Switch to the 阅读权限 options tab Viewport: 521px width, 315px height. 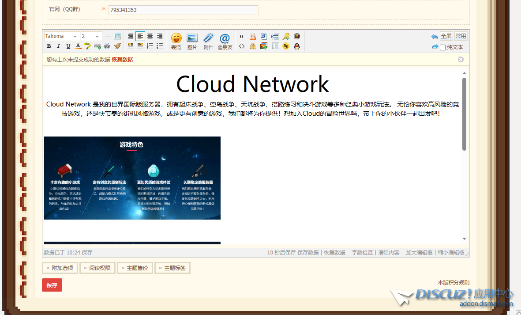97,268
